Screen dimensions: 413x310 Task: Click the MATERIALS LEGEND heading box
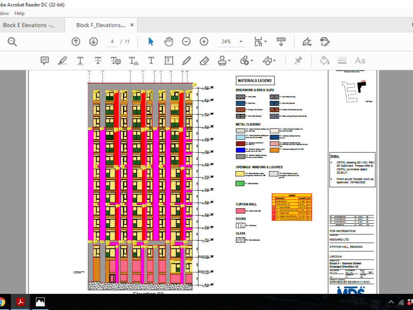tap(255, 81)
